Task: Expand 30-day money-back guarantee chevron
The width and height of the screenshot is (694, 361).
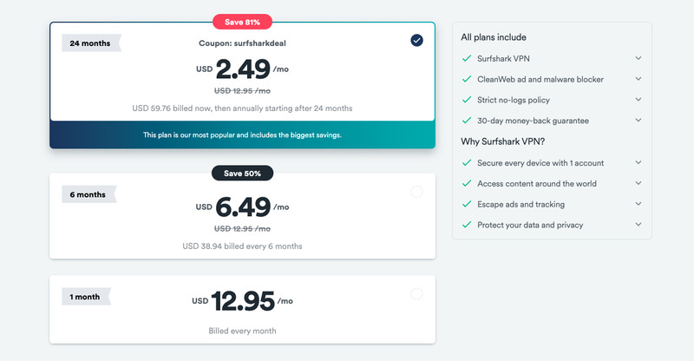Action: [638, 120]
